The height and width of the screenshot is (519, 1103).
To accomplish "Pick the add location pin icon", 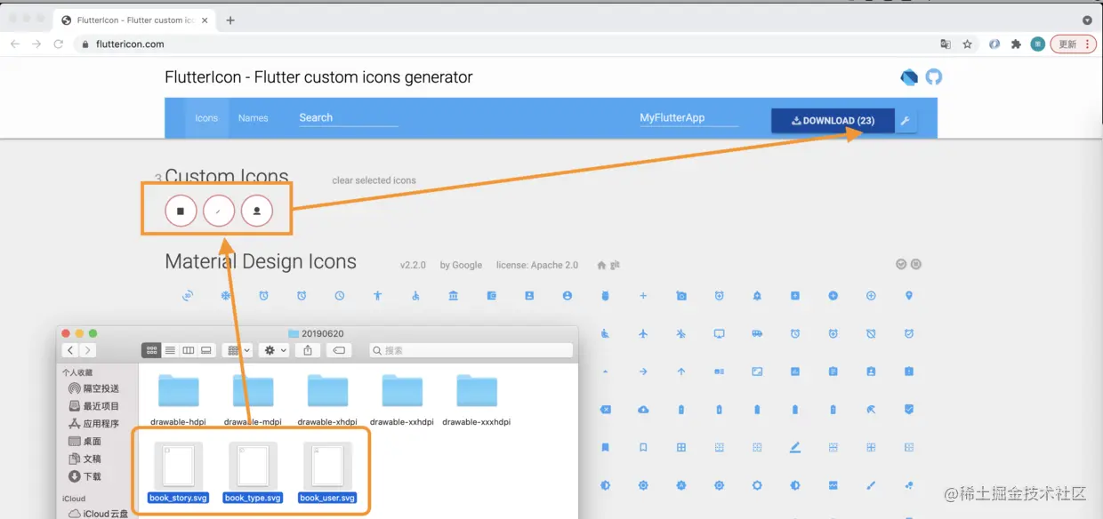I will (x=909, y=296).
